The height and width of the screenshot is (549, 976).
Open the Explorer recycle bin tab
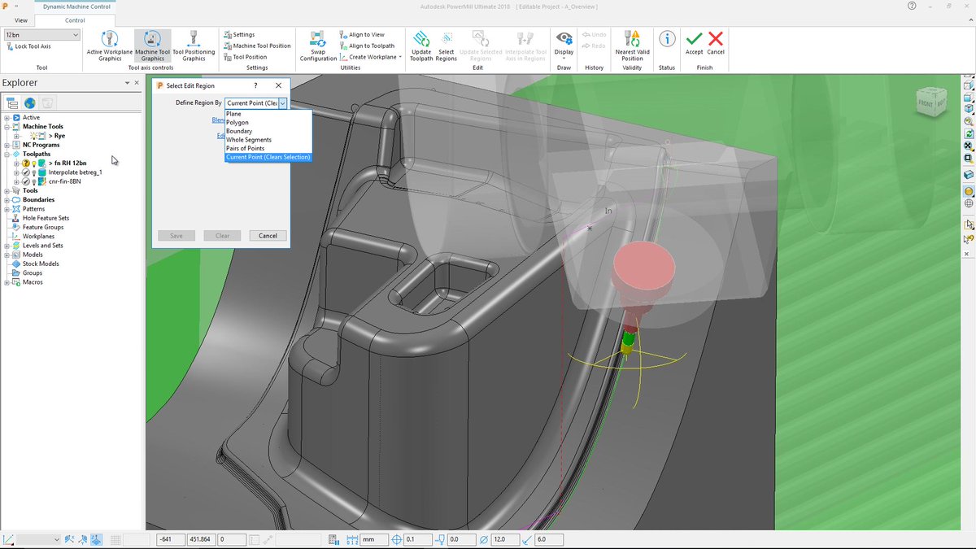48,102
